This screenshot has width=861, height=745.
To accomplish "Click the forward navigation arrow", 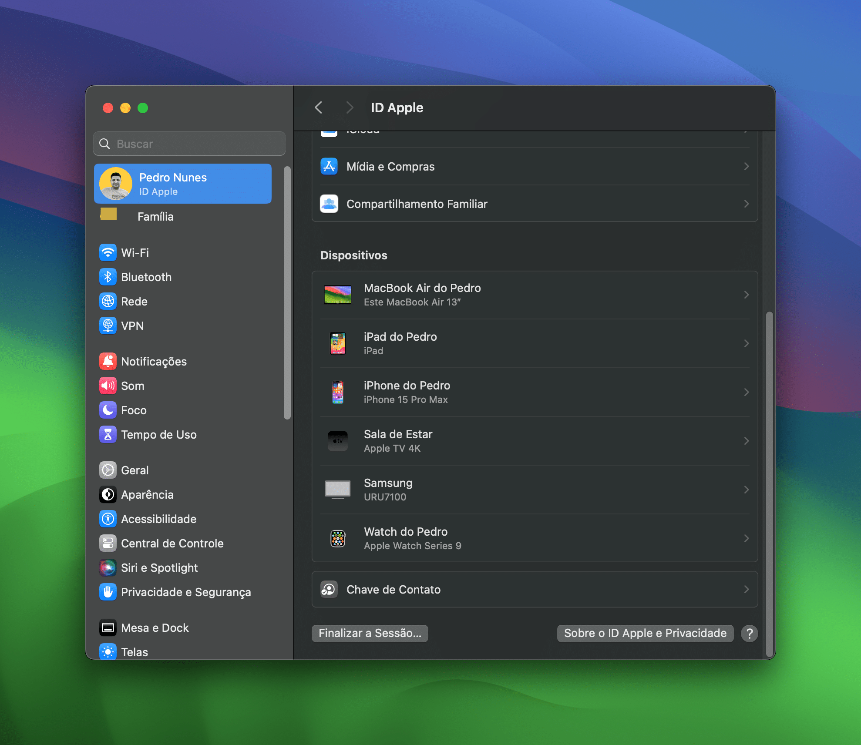I will [349, 107].
